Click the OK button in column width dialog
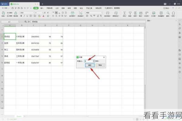The width and height of the screenshot is (182, 121). pos(90,65)
